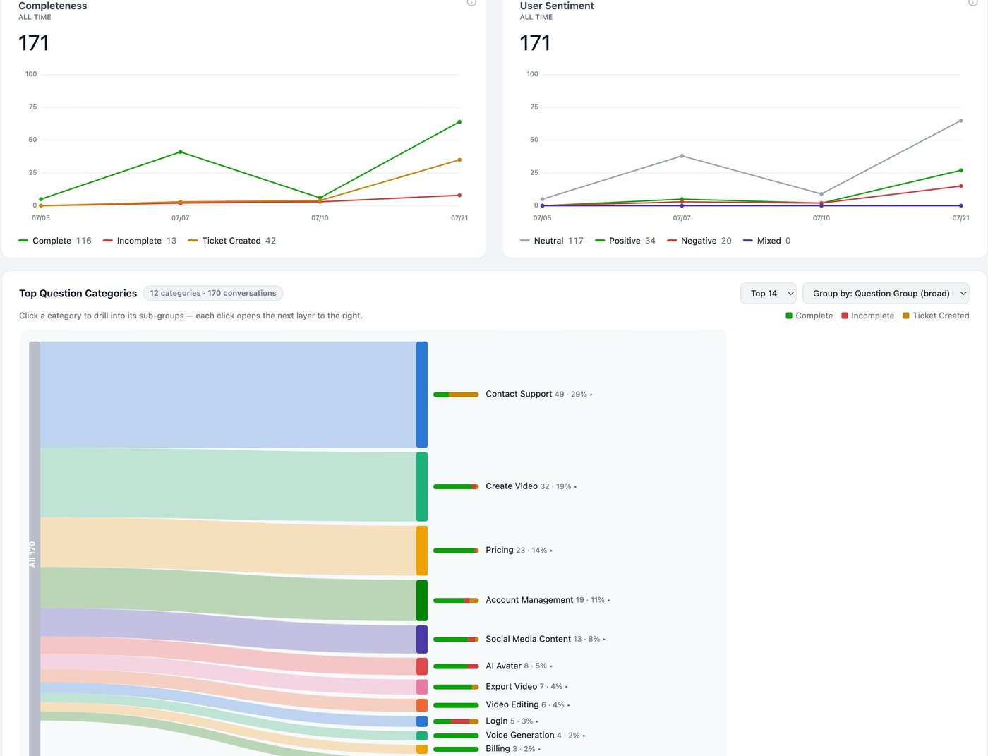This screenshot has height=756, width=988.
Task: Click the dark green Account Management node
Action: 422,601
